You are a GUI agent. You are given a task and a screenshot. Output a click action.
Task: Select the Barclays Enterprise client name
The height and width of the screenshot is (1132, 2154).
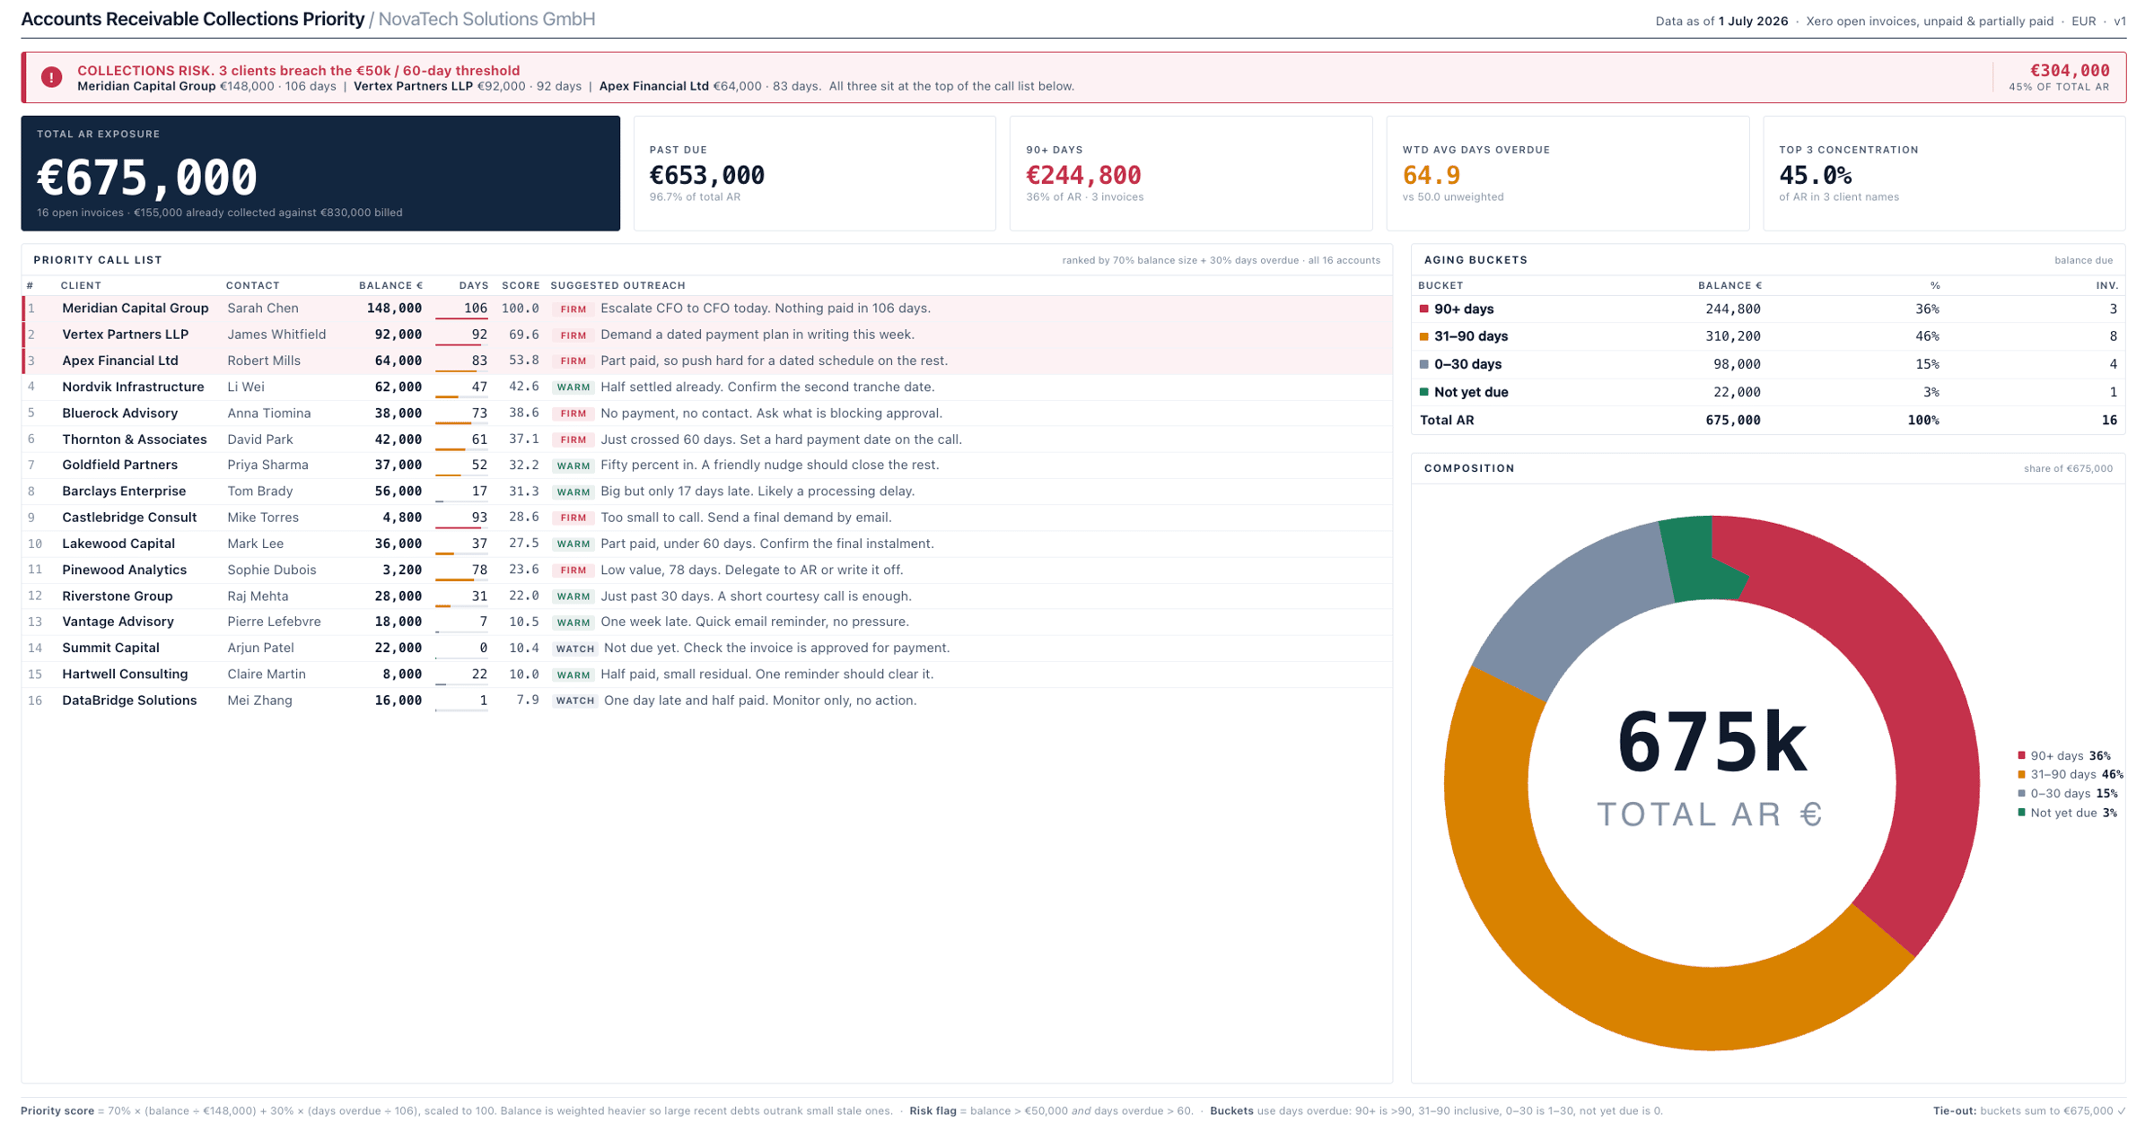[124, 491]
